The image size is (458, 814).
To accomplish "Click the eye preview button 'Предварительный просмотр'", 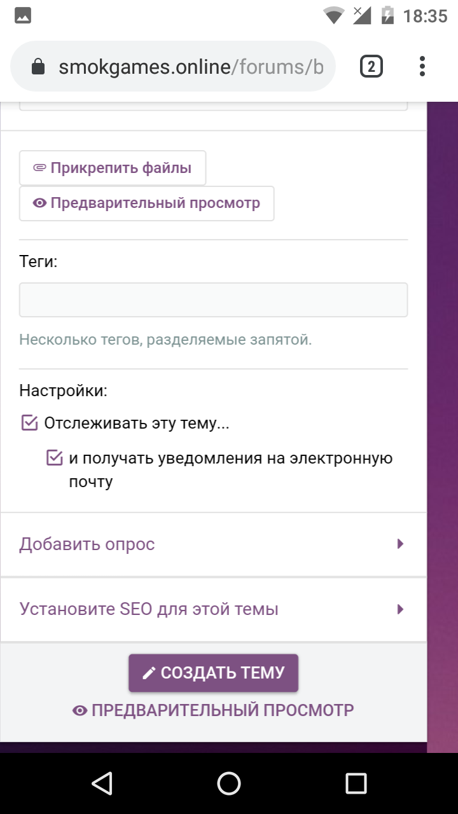I will 147,203.
